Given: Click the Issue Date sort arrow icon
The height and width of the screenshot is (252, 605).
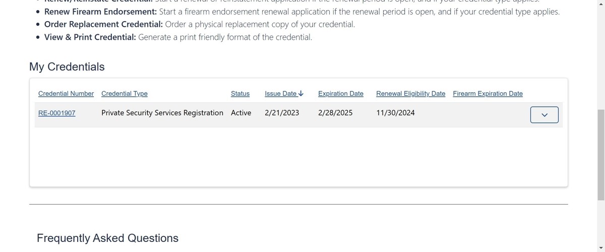Looking at the screenshot, I should (x=301, y=93).
